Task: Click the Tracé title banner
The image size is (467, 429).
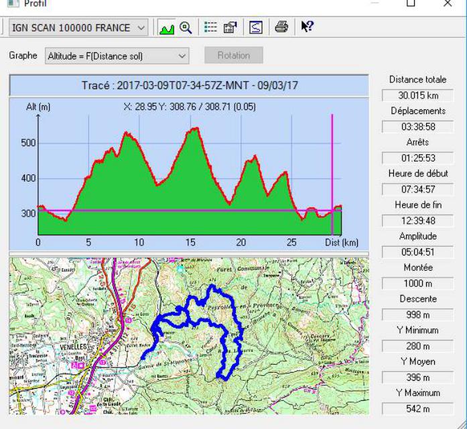Action: pos(188,85)
